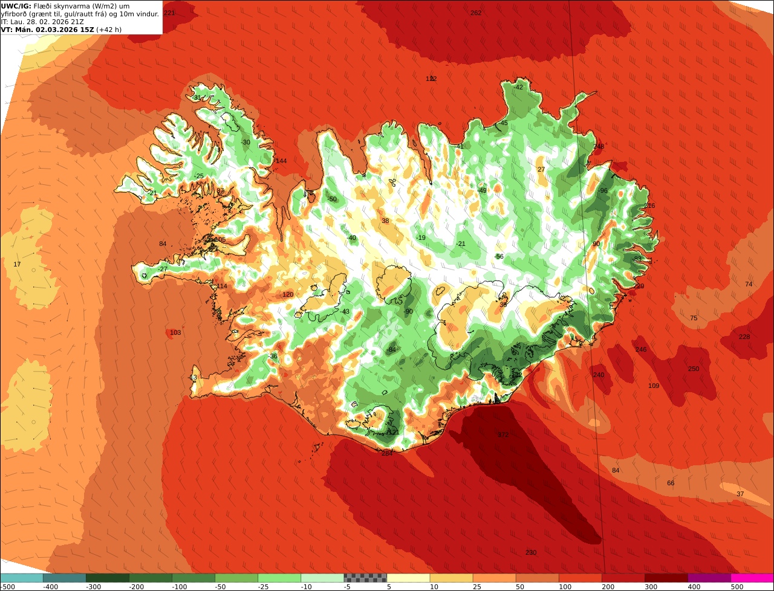Pick the 25 to 50 orange legend swatch
The width and height of the screenshot is (774, 591).
(494, 578)
